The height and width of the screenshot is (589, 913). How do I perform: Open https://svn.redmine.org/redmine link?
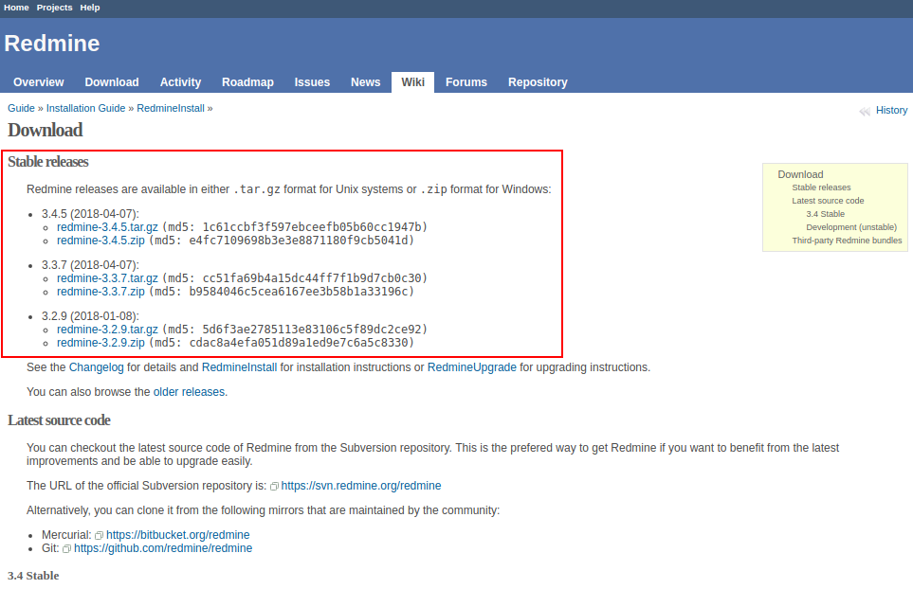pyautogui.click(x=361, y=486)
